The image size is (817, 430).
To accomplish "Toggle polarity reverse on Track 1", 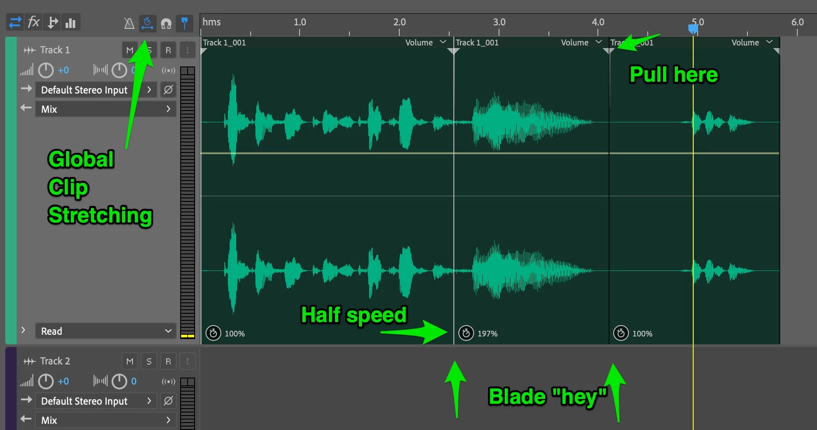I will (x=168, y=90).
